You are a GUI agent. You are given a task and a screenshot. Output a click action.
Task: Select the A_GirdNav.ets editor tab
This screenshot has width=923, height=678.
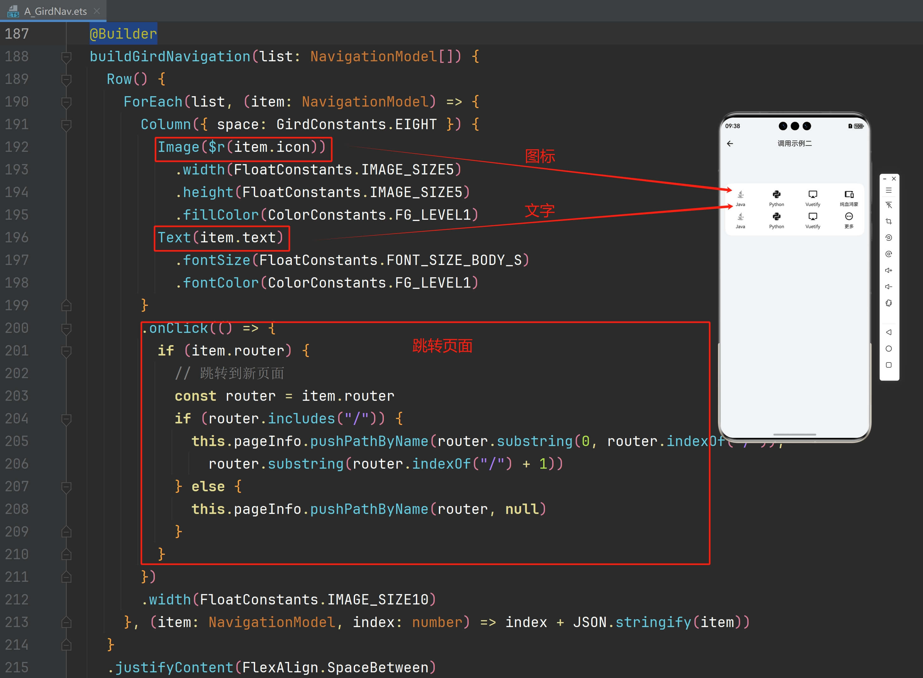click(55, 11)
